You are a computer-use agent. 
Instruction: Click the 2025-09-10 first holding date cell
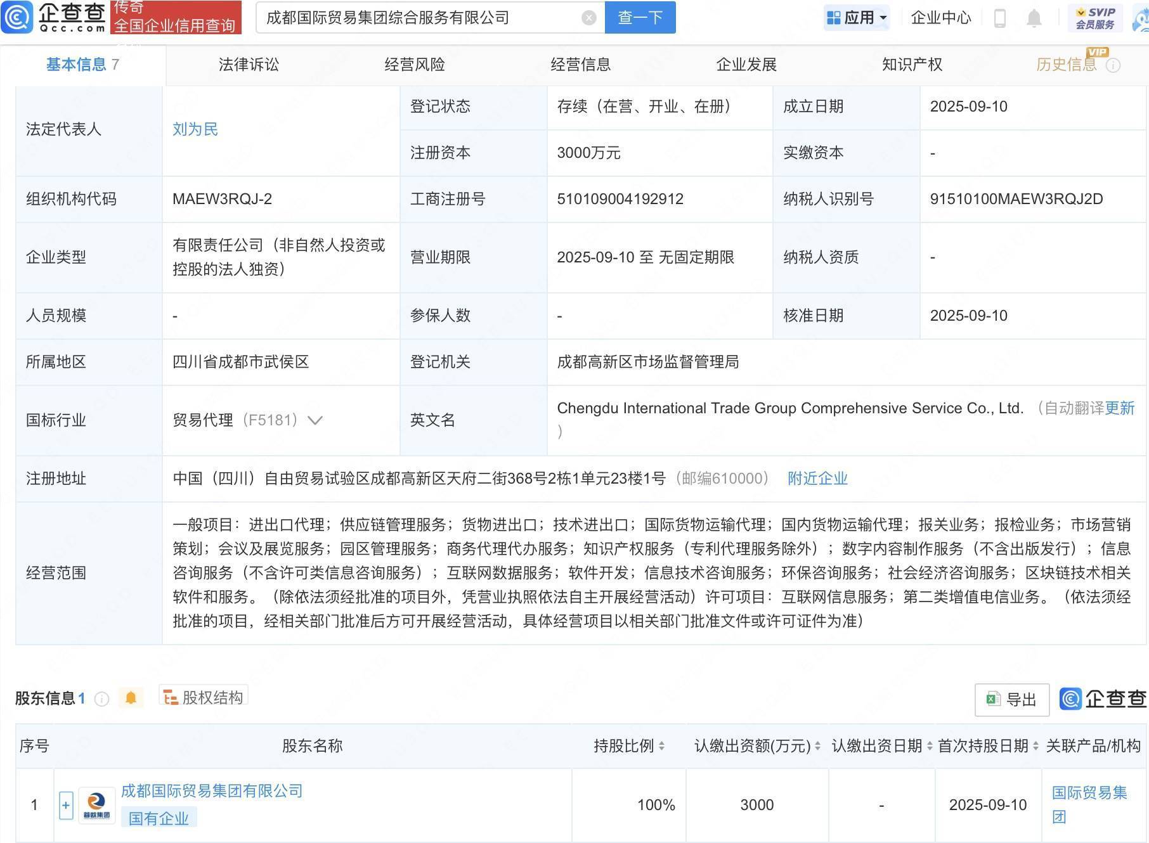click(988, 805)
